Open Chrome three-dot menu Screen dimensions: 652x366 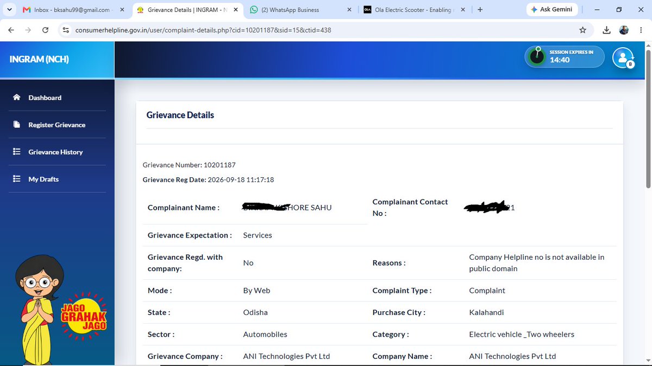click(x=640, y=30)
